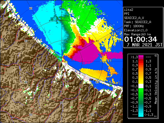Click the "A" letter on the legend
Image resolution: width=164 pixels, height=123 pixels.
pyautogui.click(x=156, y=56)
